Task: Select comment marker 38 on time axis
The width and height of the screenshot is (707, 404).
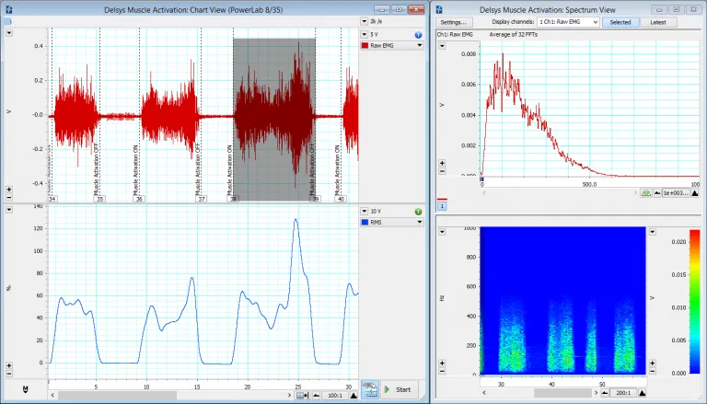Action: point(234,199)
